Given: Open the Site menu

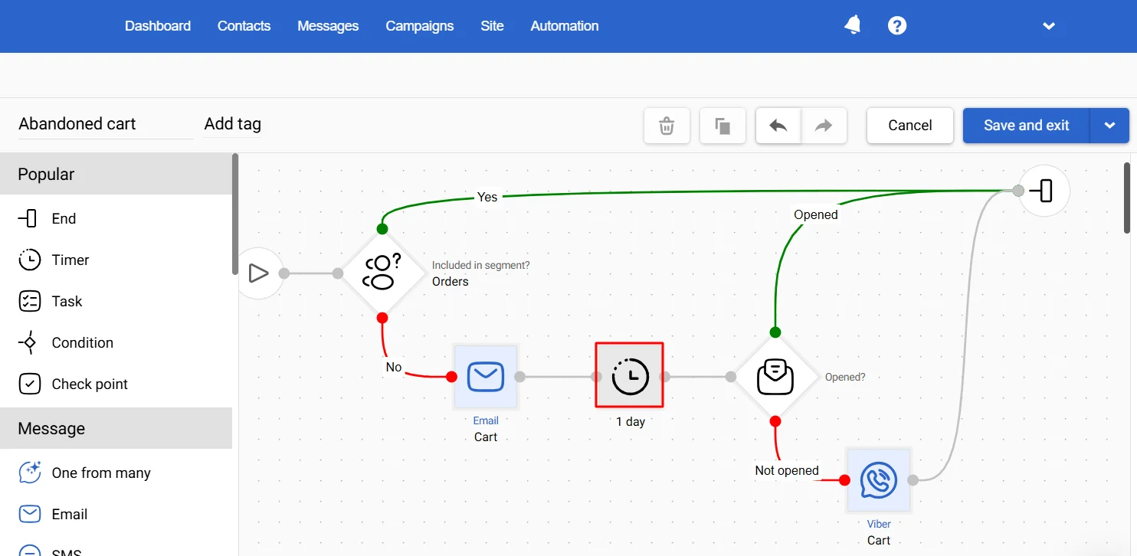Looking at the screenshot, I should click(x=492, y=26).
